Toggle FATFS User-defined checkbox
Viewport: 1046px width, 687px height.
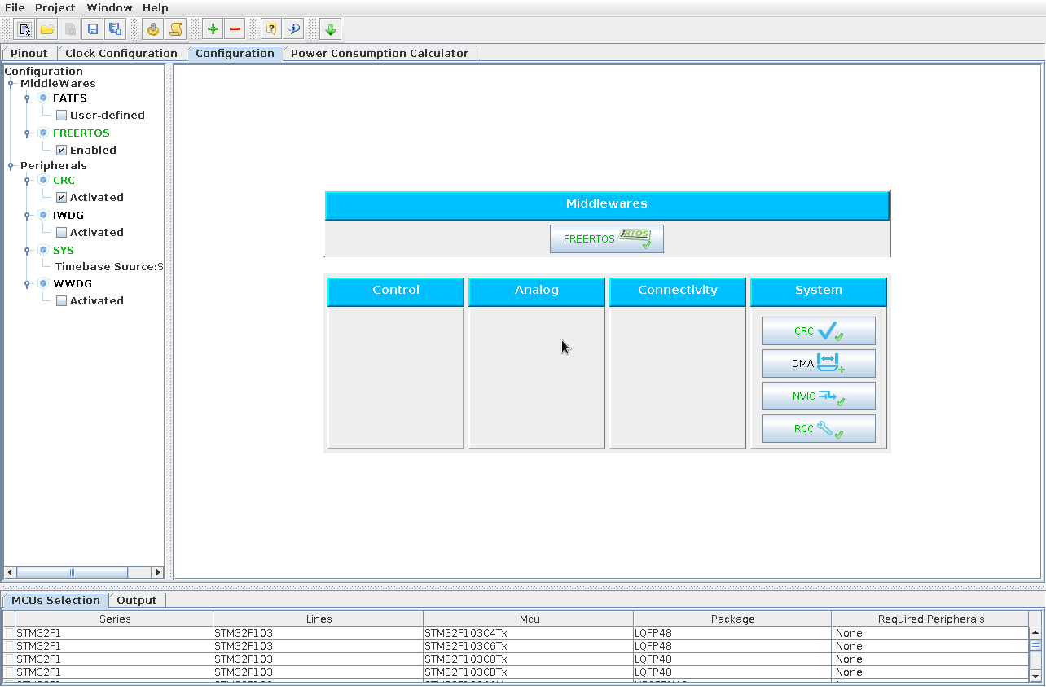[61, 116]
